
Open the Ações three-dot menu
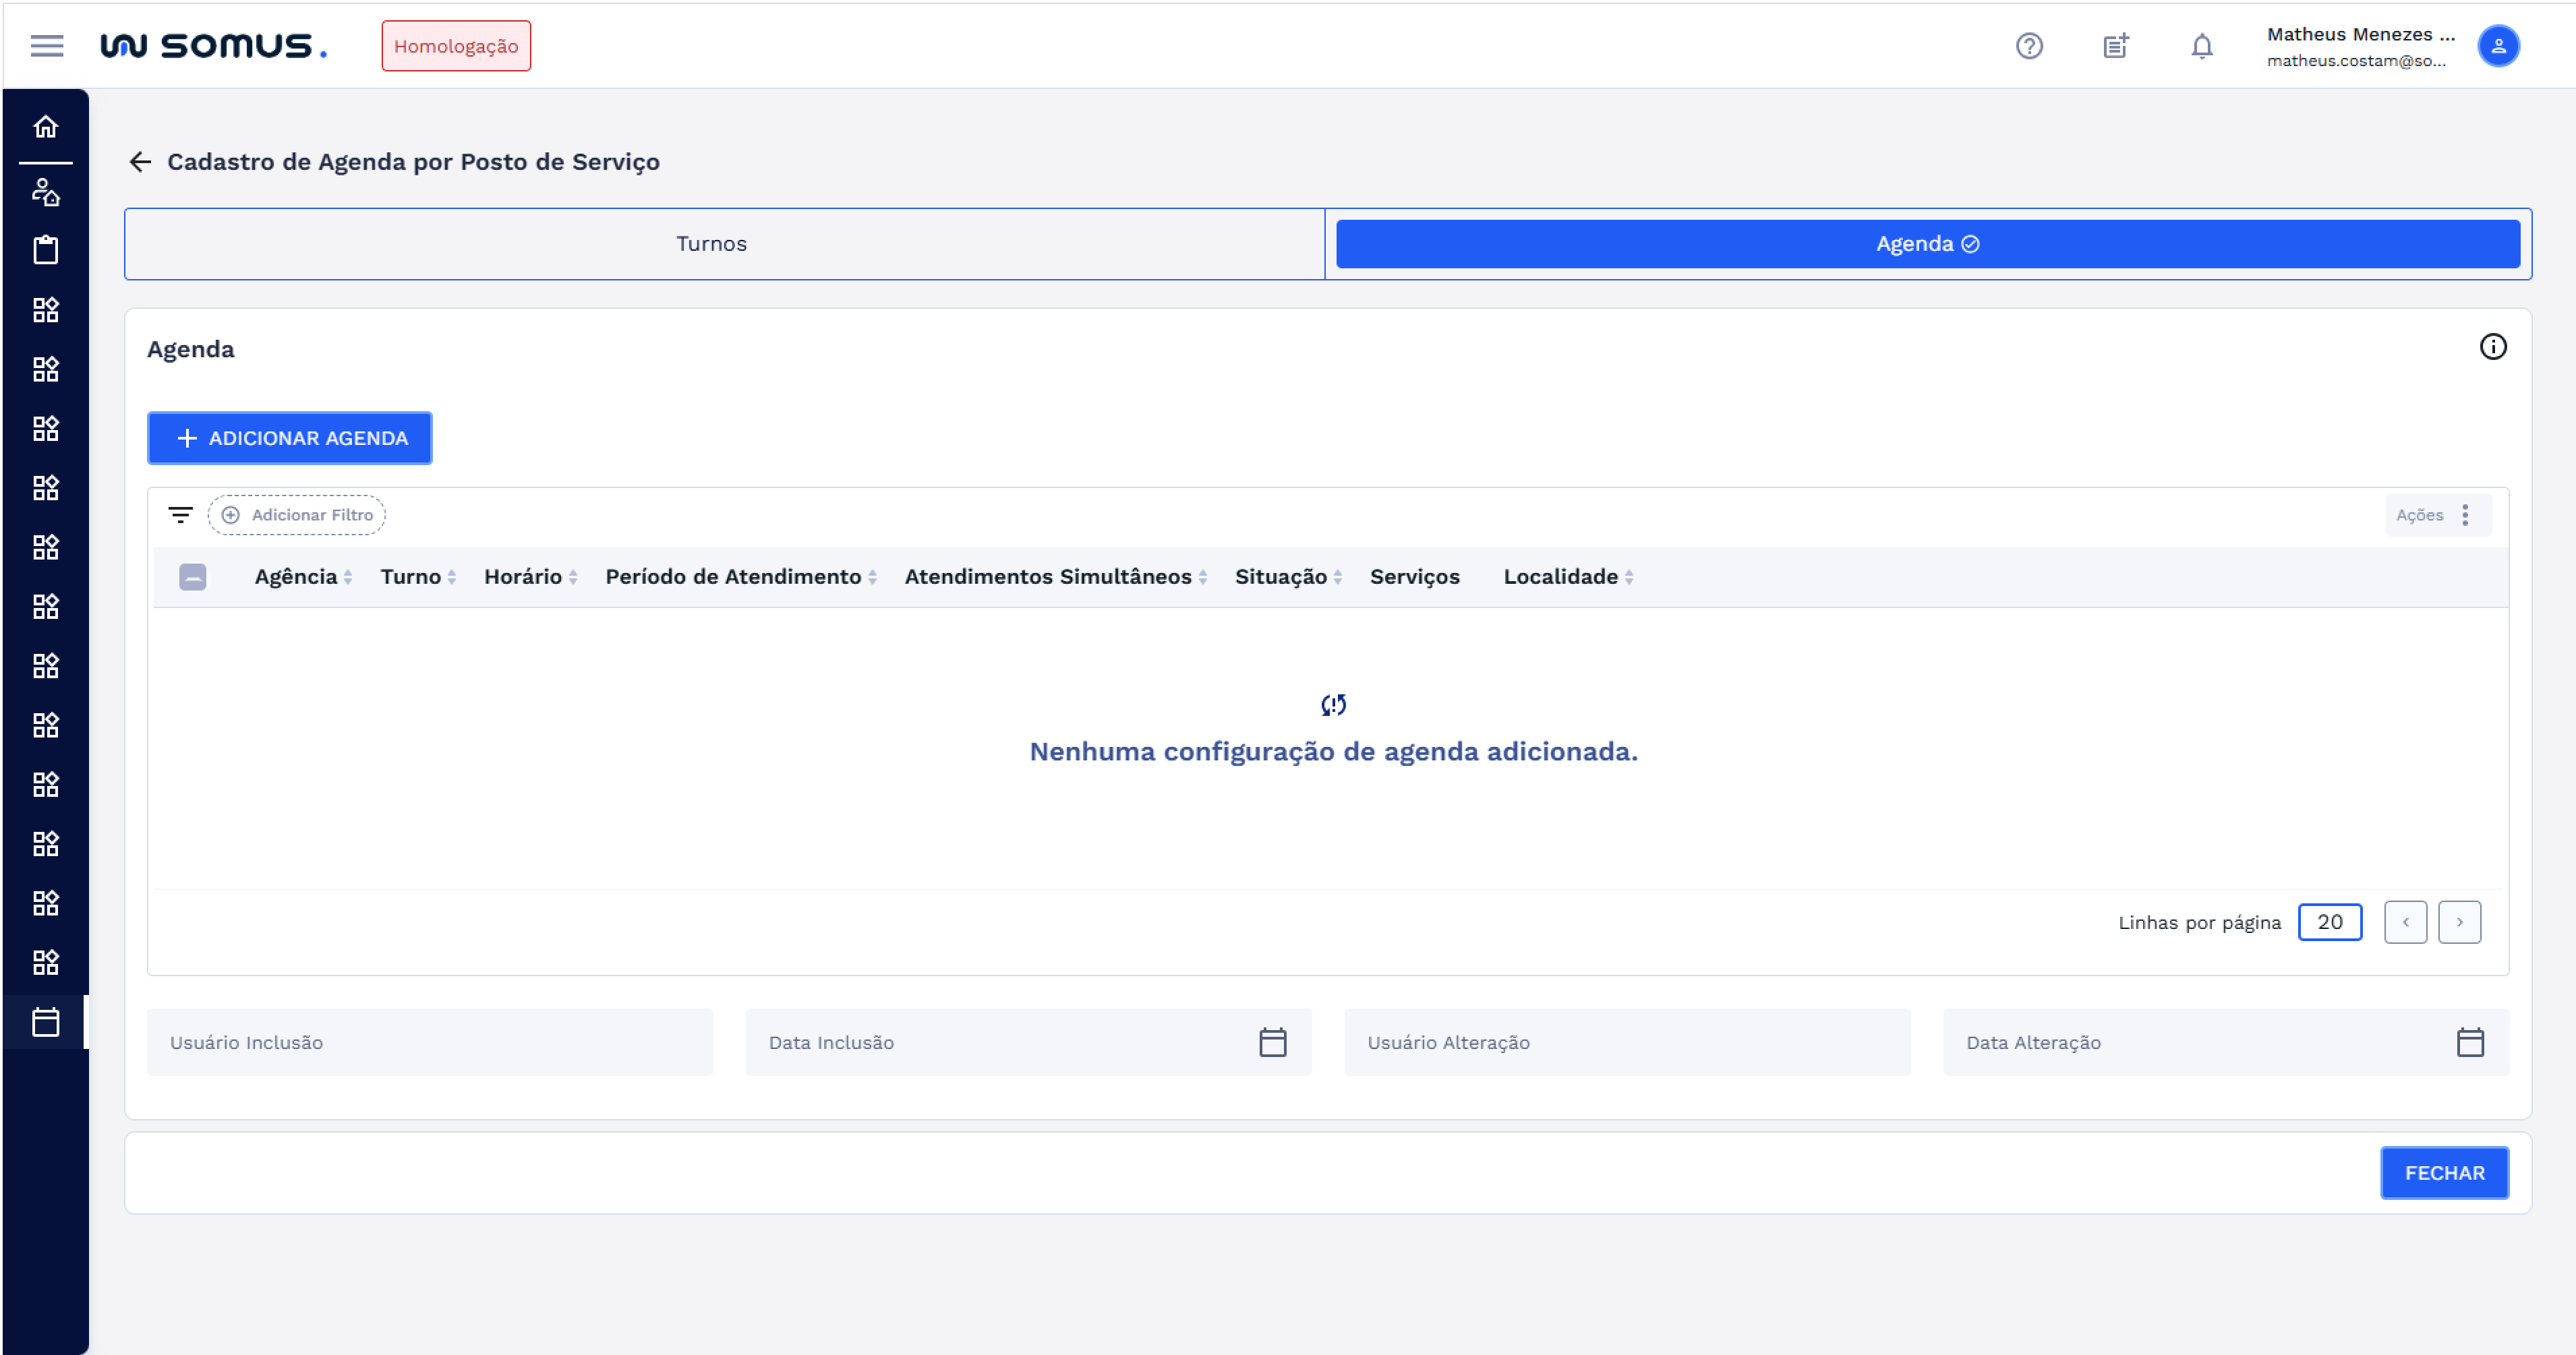click(x=2464, y=515)
